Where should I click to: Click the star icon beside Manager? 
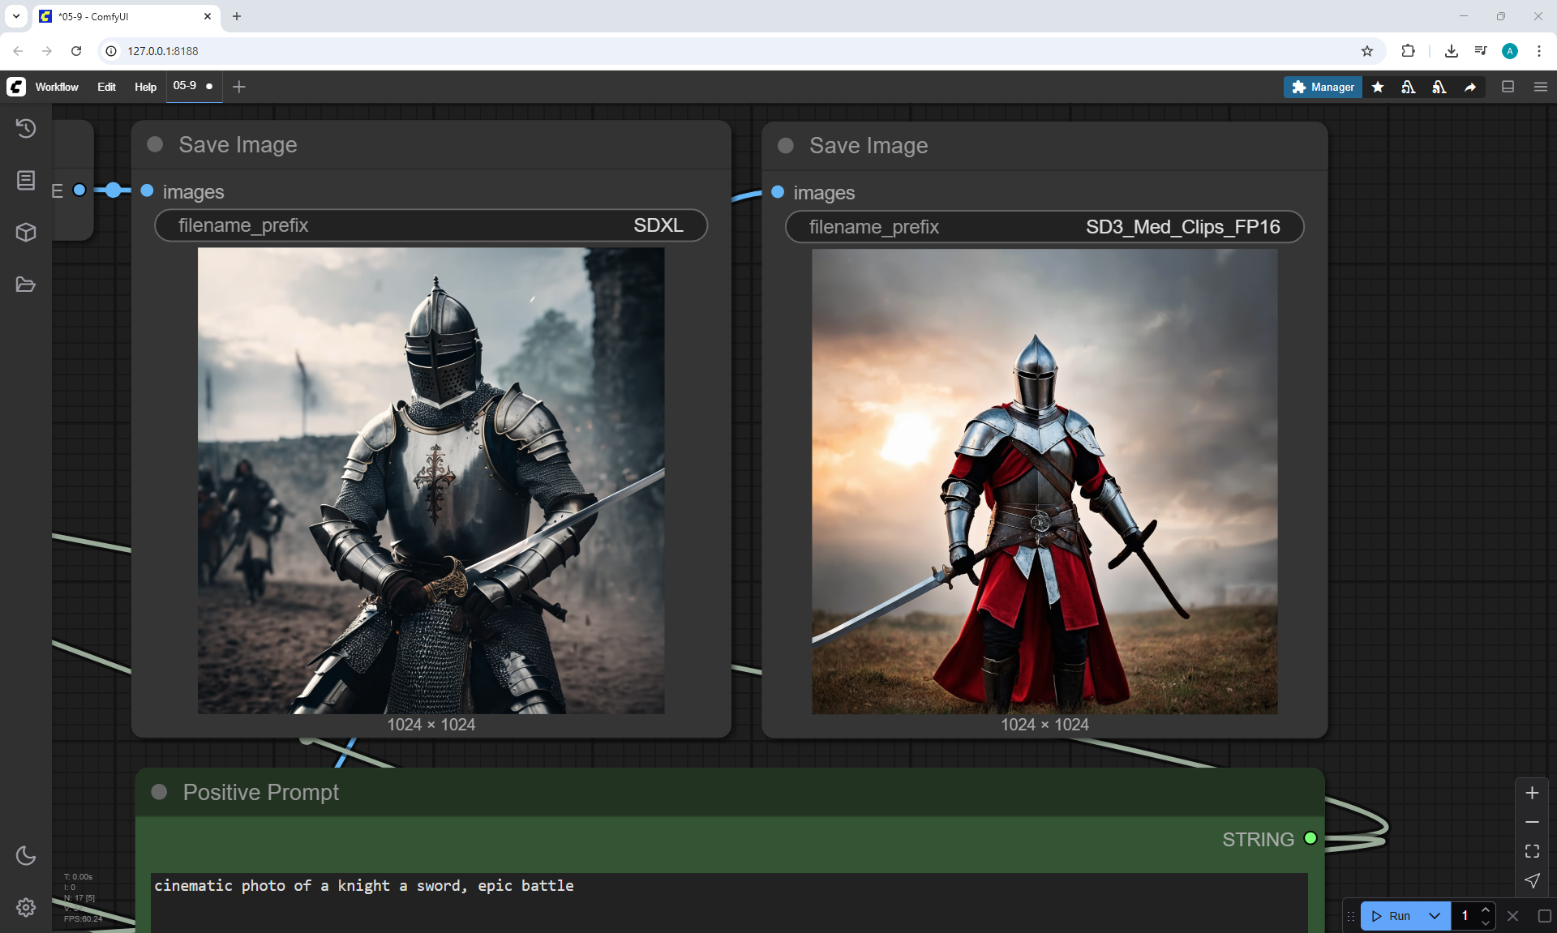1378,87
